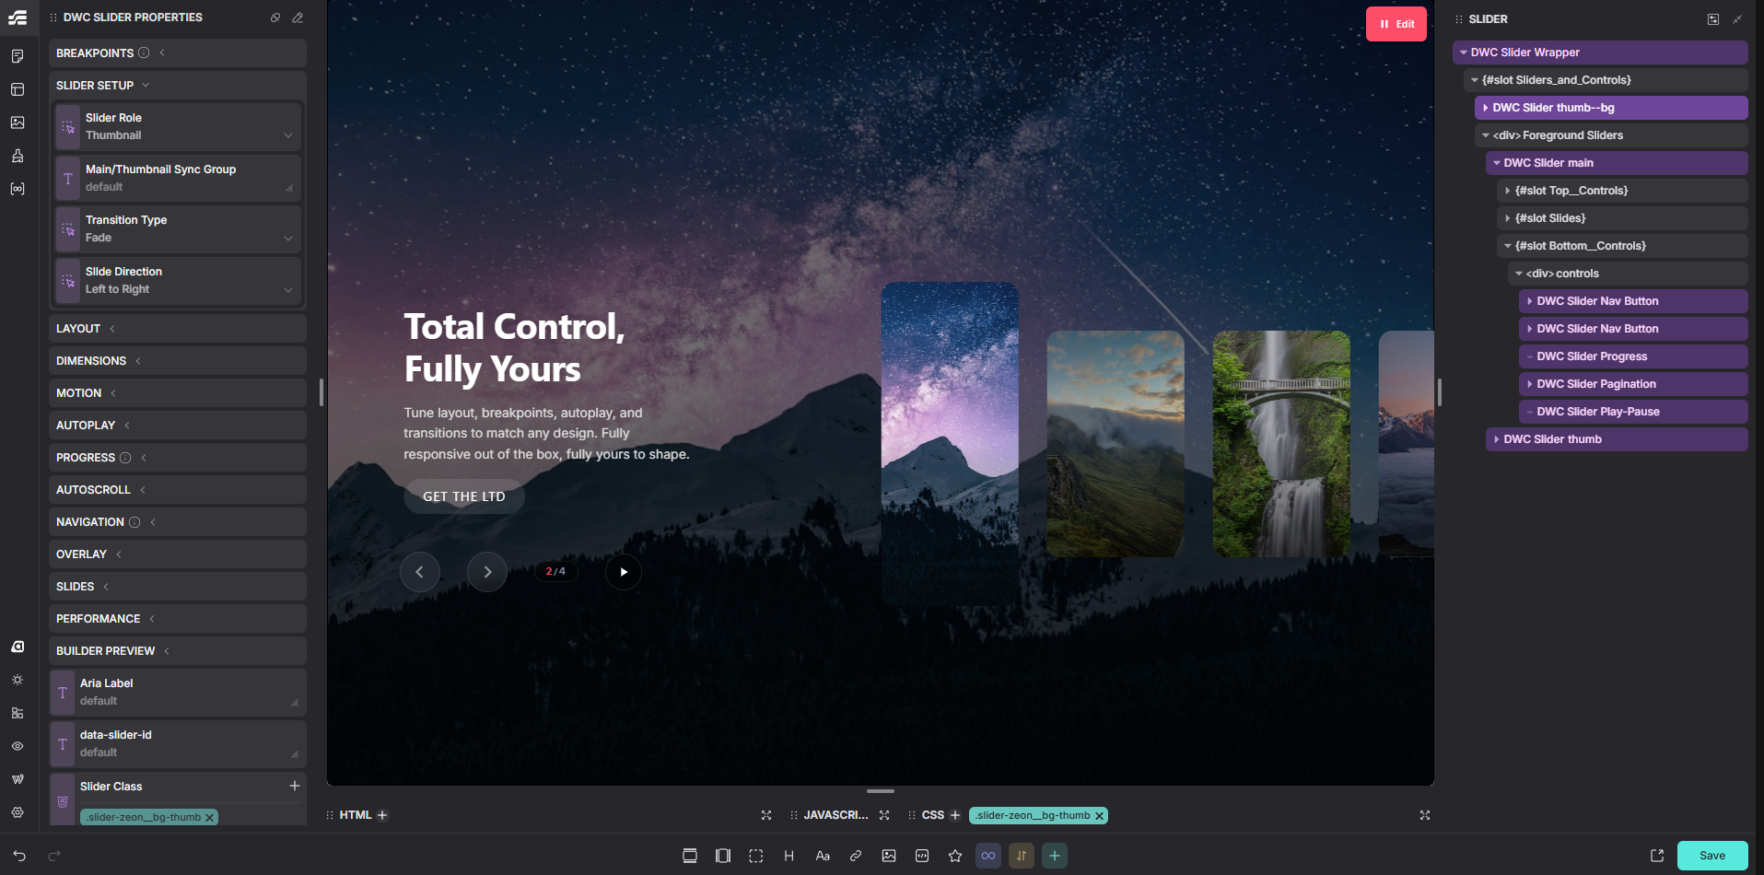Open the styles brush sidebar icon
Image resolution: width=1764 pixels, height=875 pixels.
point(18,156)
